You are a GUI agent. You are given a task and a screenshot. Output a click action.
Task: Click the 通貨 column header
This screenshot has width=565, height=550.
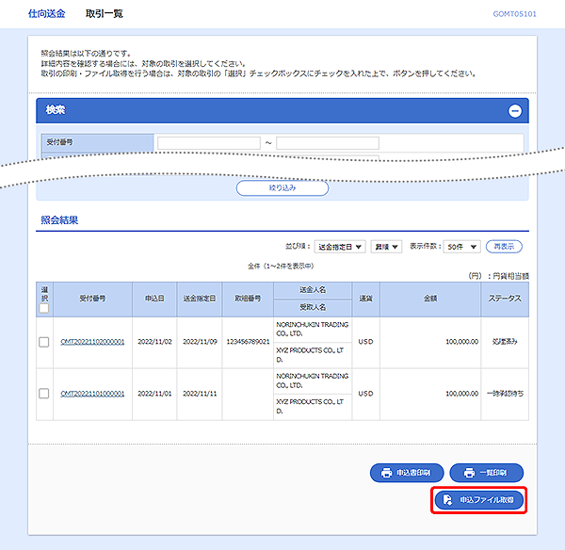pyautogui.click(x=365, y=299)
